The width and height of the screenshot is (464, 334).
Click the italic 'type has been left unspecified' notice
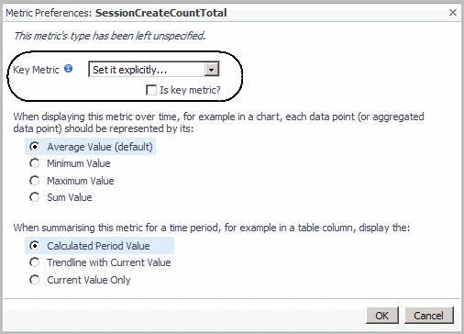click(x=110, y=36)
